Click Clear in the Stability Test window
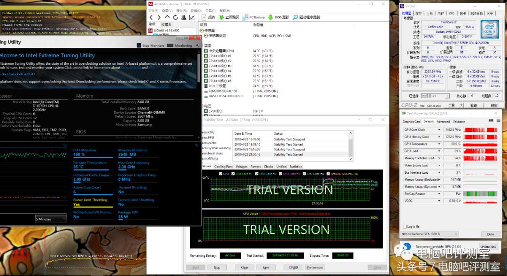 pyautogui.click(x=245, y=268)
